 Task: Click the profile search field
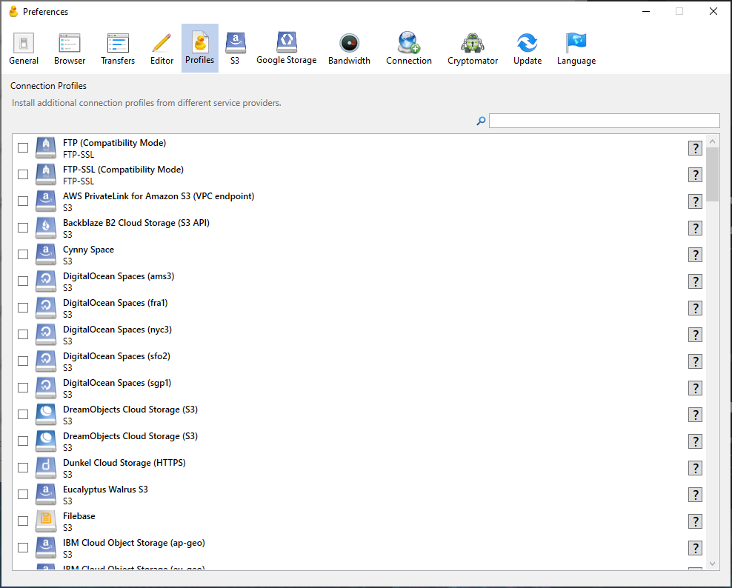(x=604, y=121)
